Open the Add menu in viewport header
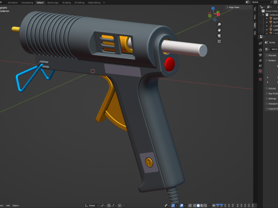The width and height of the screenshot is (278, 208). coord(8,206)
